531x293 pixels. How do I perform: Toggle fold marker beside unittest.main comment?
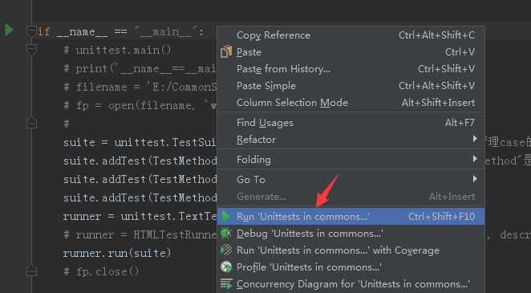click(x=31, y=50)
